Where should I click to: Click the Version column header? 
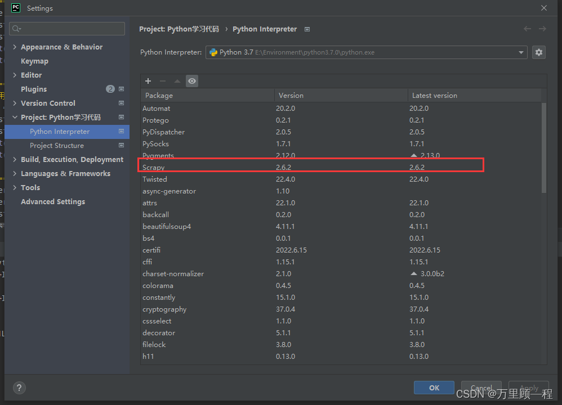pos(341,96)
